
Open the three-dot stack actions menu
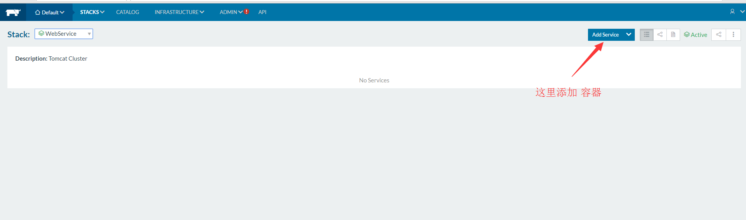click(733, 35)
